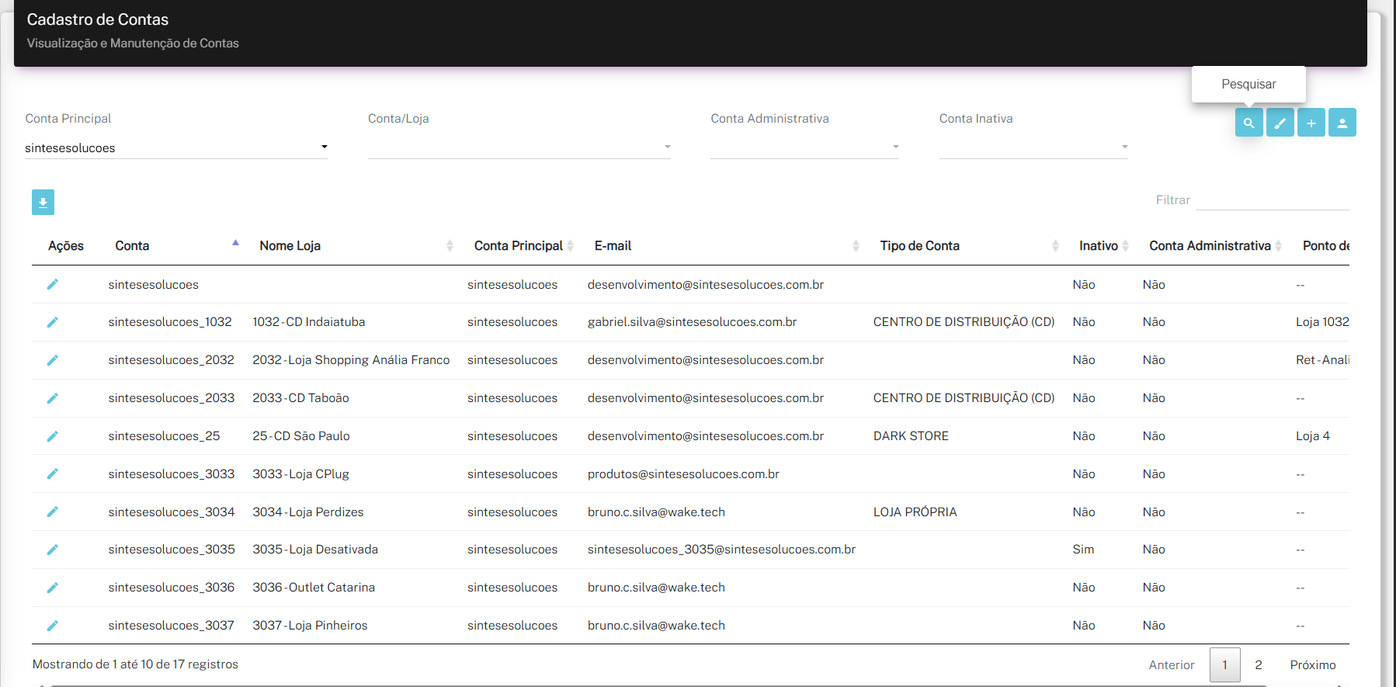1396x687 pixels.
Task: Click the Cadastro de Contas title
Action: [x=97, y=19]
